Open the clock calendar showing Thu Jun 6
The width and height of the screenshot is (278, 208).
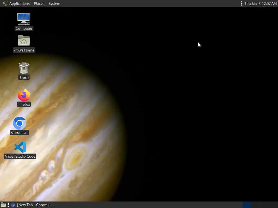260,4
